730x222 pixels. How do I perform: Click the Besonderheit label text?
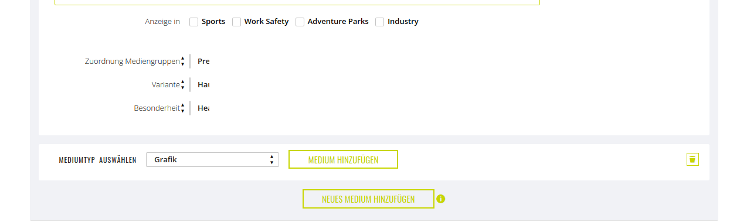tap(157, 108)
